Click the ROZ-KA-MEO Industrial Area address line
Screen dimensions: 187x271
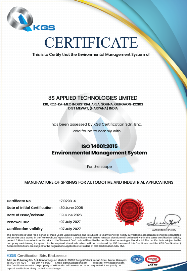[93, 104]
